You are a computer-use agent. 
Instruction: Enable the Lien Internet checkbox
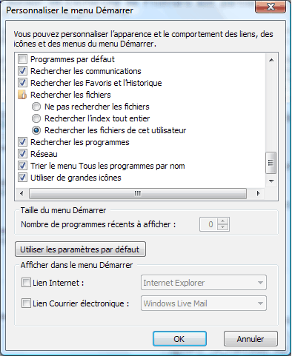26,283
